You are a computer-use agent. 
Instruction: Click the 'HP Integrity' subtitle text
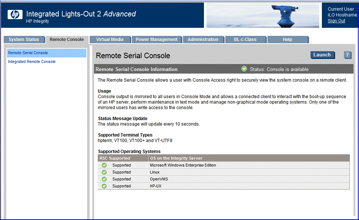(x=37, y=21)
